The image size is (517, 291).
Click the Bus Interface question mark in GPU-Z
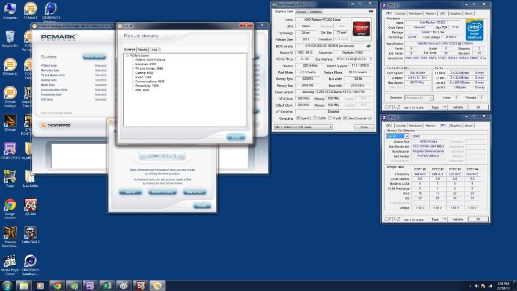click(x=371, y=59)
